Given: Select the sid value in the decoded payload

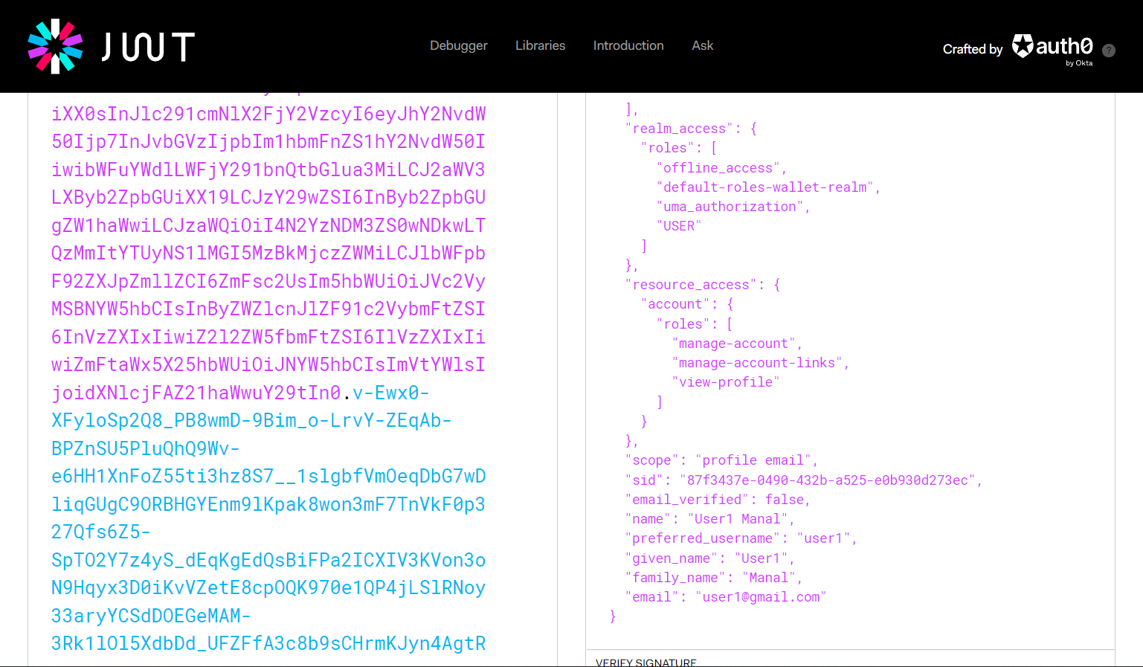Looking at the screenshot, I should click(x=828, y=480).
